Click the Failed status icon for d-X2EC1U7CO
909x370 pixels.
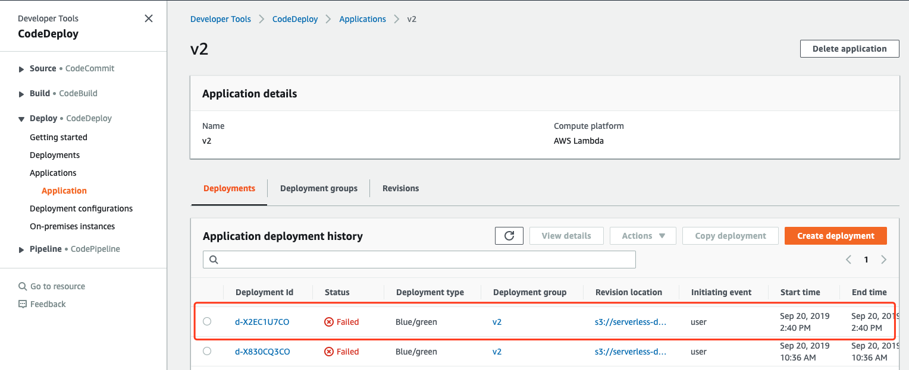click(x=329, y=322)
